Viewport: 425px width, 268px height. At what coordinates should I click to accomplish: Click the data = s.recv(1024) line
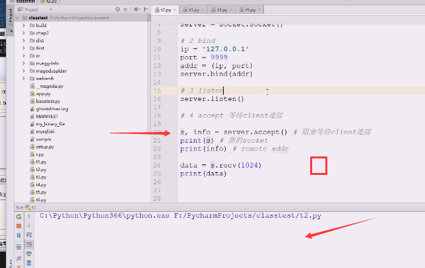pyautogui.click(x=220, y=165)
